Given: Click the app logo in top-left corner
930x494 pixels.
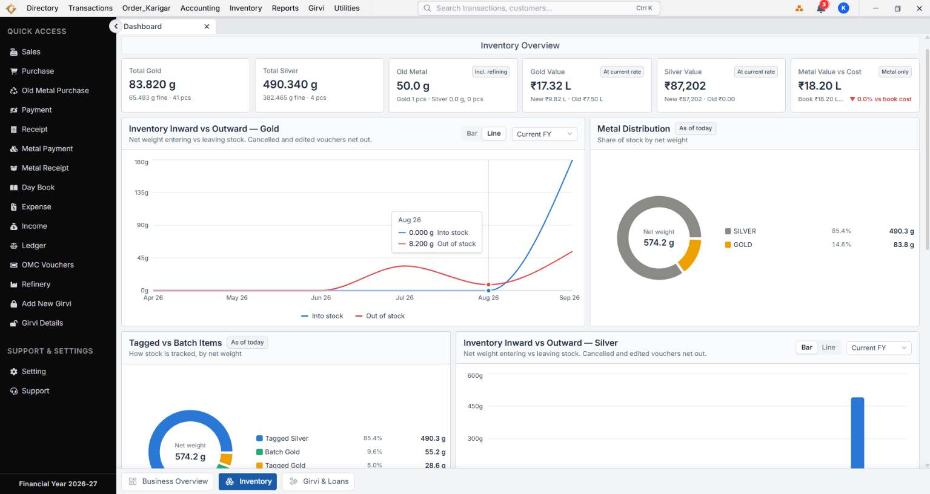Looking at the screenshot, I should tap(11, 8).
